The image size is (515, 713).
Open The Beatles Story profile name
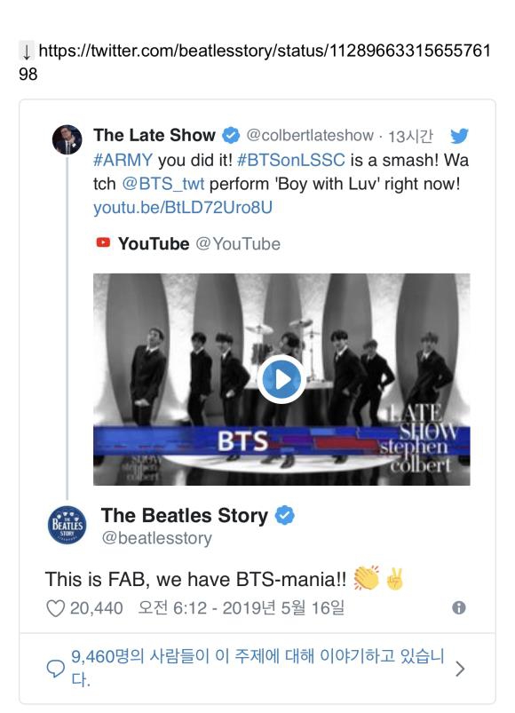click(x=184, y=515)
